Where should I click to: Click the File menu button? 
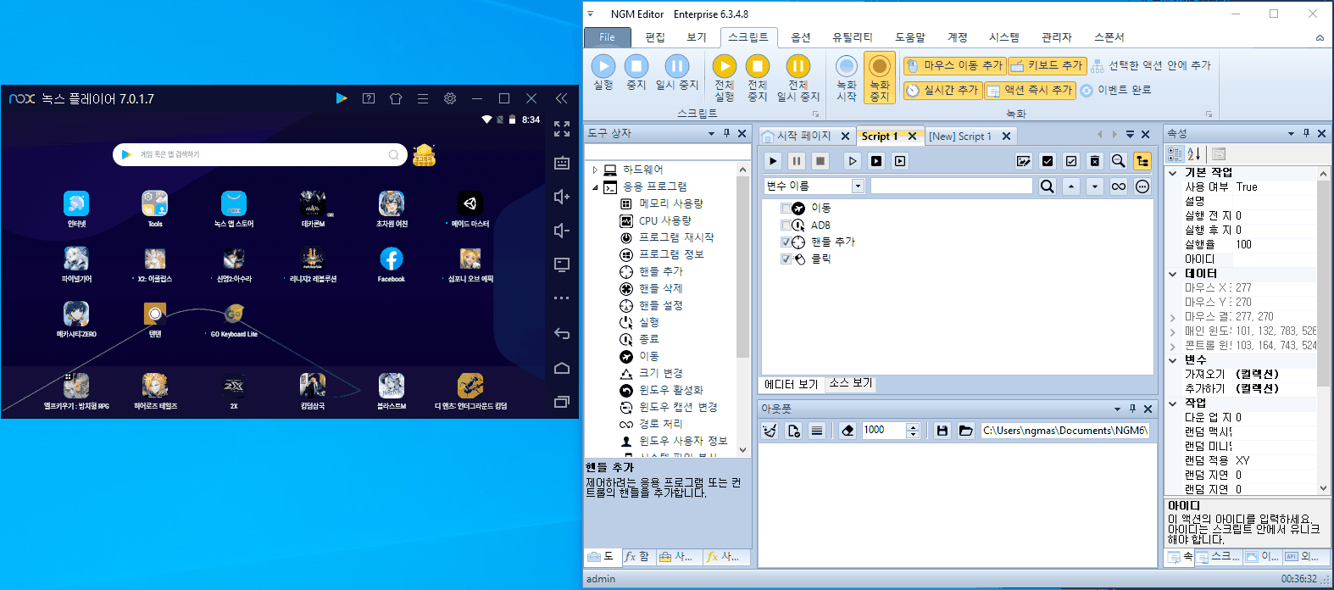coord(607,37)
